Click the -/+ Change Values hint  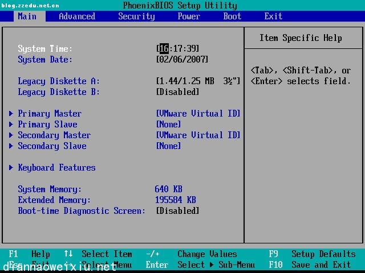coord(192,254)
